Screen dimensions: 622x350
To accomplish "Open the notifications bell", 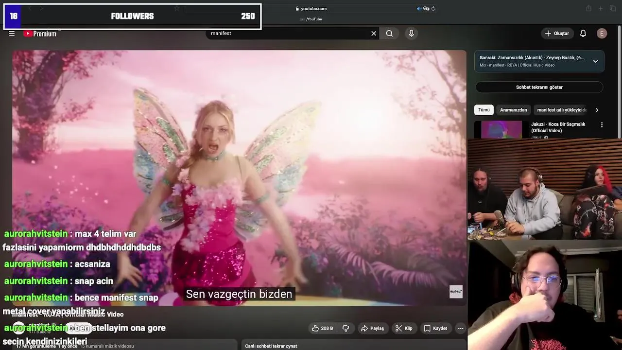I will (583, 34).
